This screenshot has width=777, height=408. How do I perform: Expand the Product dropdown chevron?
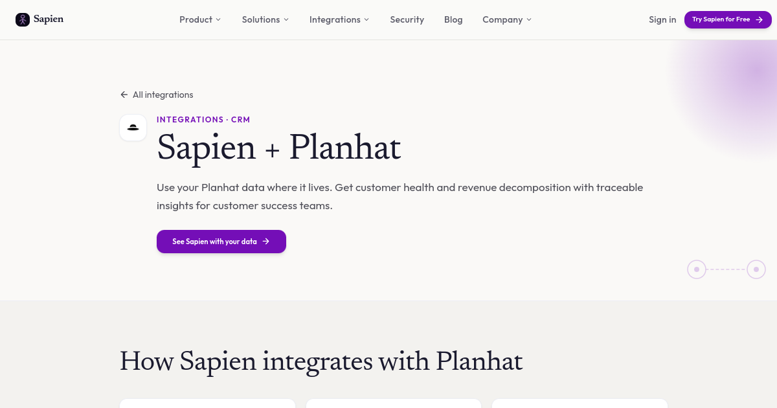tap(218, 19)
